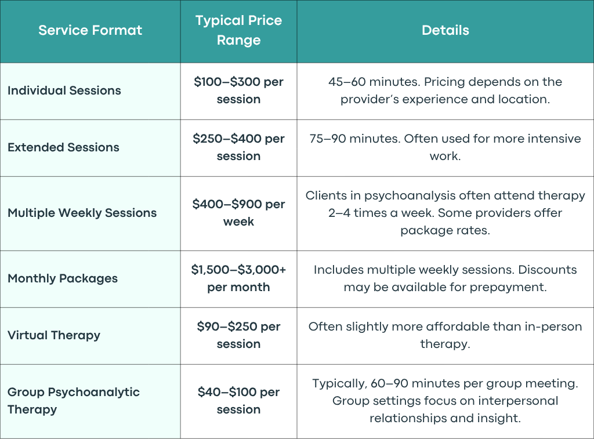
Task: Select the Group Psychoanalytic Therapy label
Action: click(74, 401)
